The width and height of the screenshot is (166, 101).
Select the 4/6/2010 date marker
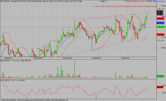(x=9, y=58)
